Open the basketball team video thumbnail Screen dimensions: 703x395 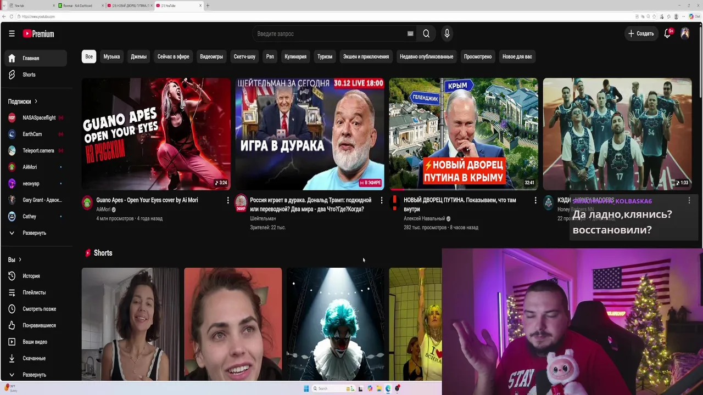click(617, 134)
